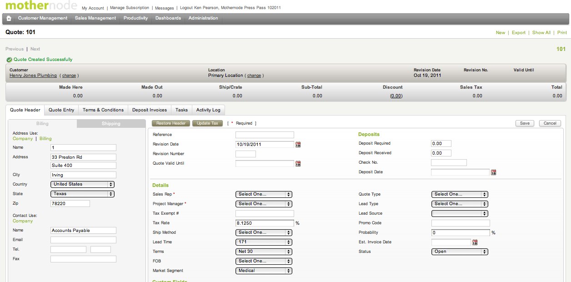Open the State dropdown showing Texas
Screen dimensions: 571x282
click(x=82, y=194)
